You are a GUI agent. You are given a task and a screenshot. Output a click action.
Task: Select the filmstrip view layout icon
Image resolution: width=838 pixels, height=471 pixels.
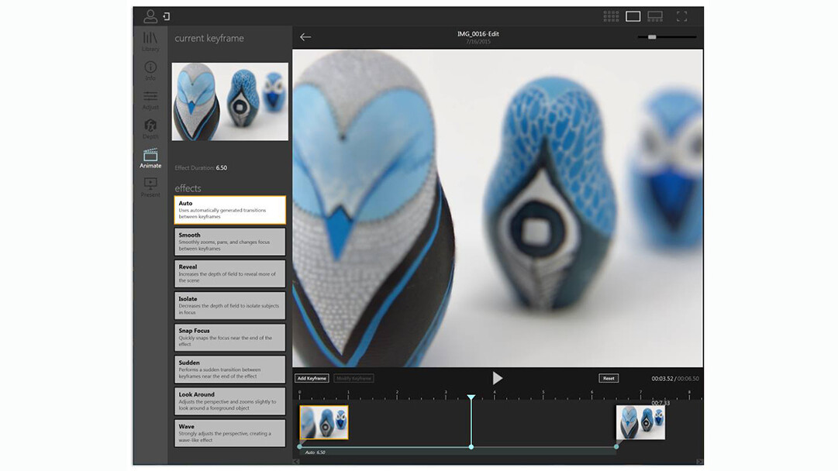click(655, 16)
